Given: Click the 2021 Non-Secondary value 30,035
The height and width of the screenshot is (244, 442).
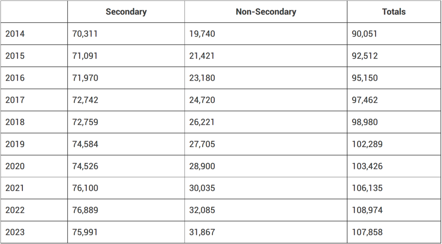Looking at the screenshot, I should point(202,188).
